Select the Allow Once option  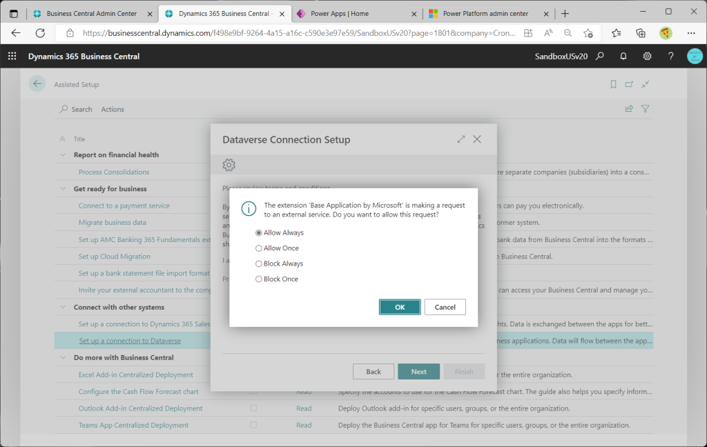[x=258, y=248]
